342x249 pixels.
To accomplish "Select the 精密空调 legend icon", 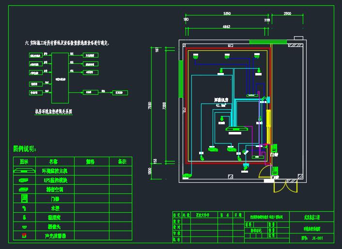I will tap(24, 190).
